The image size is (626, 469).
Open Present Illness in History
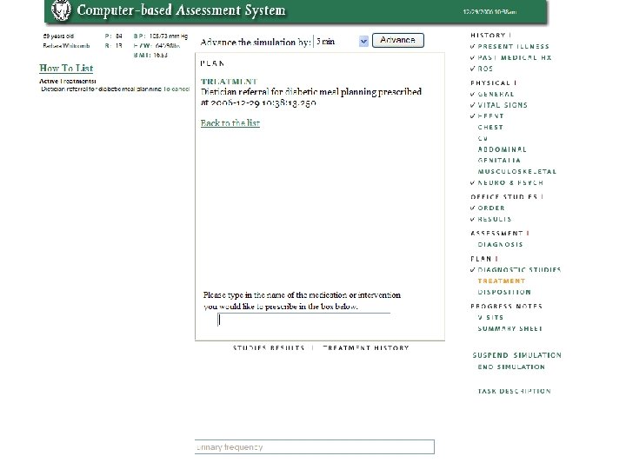513,46
